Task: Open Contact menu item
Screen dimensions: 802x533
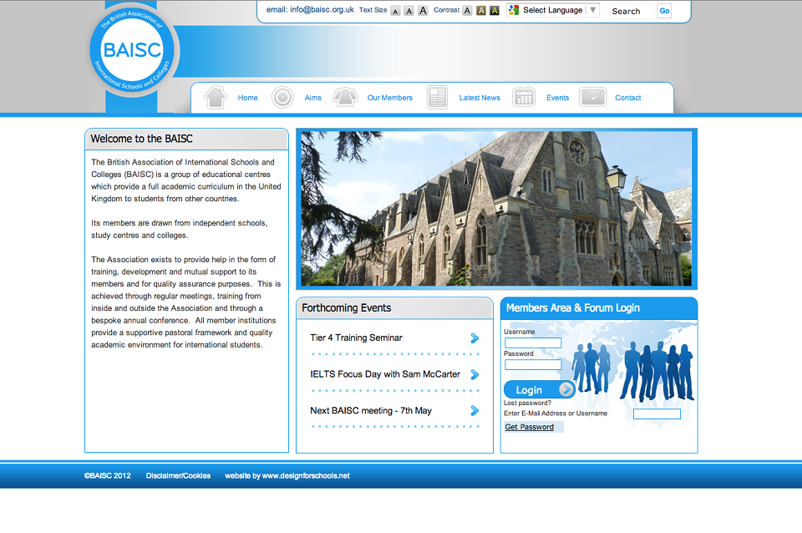Action: tap(627, 98)
